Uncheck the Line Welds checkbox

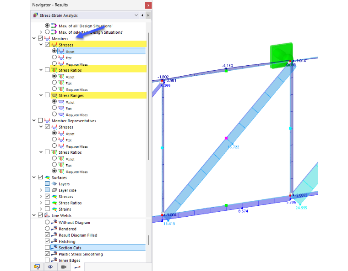[x=40, y=215]
